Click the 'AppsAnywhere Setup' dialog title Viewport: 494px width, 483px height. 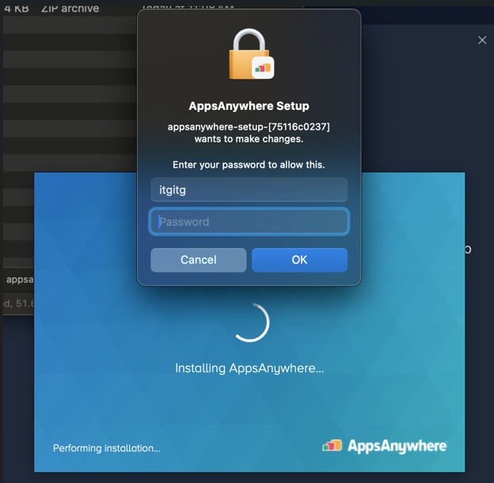[x=249, y=106]
